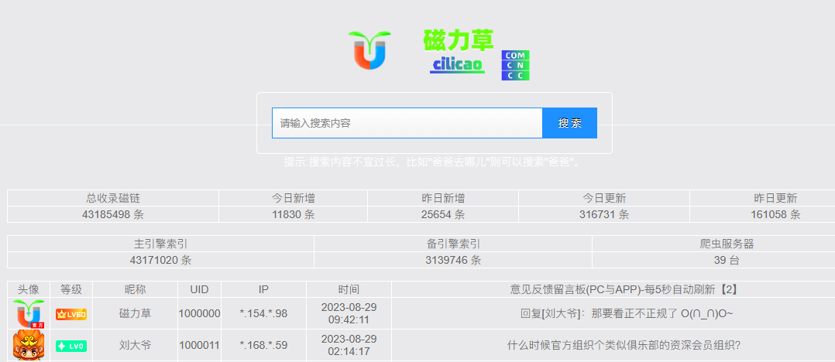Click the COM CN CC domain badge
Viewport: 835px width, 362px height.
[x=516, y=66]
